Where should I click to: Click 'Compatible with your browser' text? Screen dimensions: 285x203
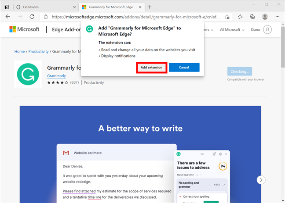click(x=245, y=79)
